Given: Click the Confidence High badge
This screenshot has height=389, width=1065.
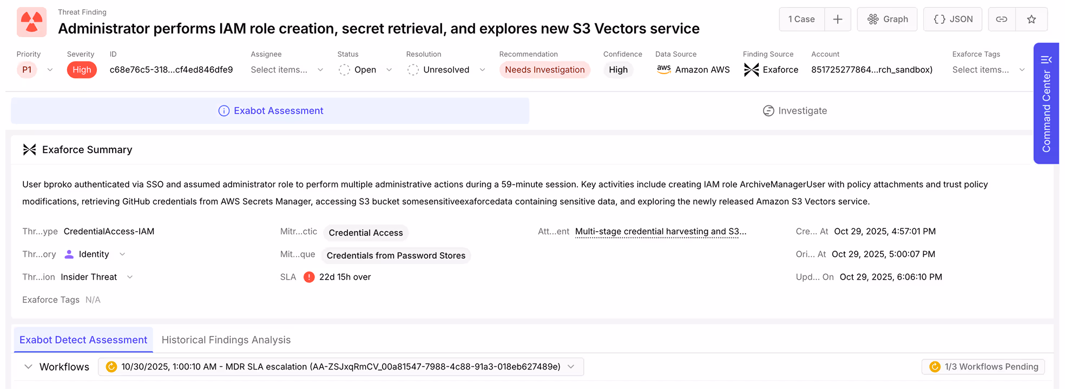Looking at the screenshot, I should click(618, 70).
